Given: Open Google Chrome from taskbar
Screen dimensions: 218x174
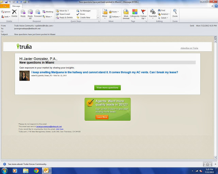Looking at the screenshot, I should [36, 171].
